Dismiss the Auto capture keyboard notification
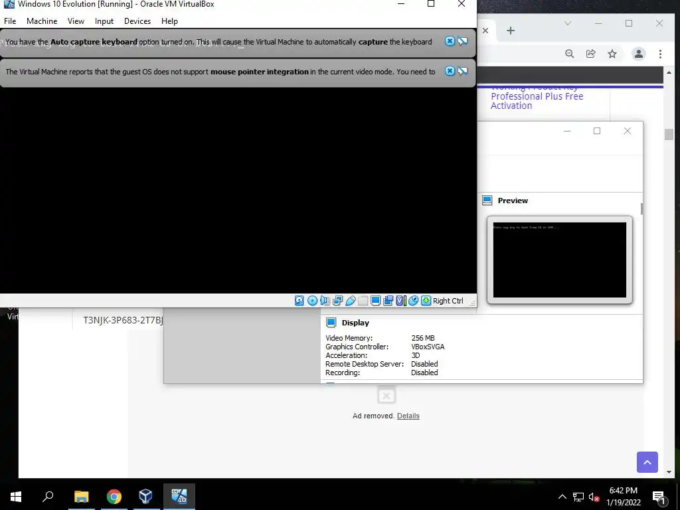 click(450, 41)
